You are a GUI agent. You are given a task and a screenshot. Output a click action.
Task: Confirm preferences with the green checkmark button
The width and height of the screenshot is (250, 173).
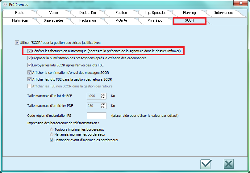click(x=206, y=164)
